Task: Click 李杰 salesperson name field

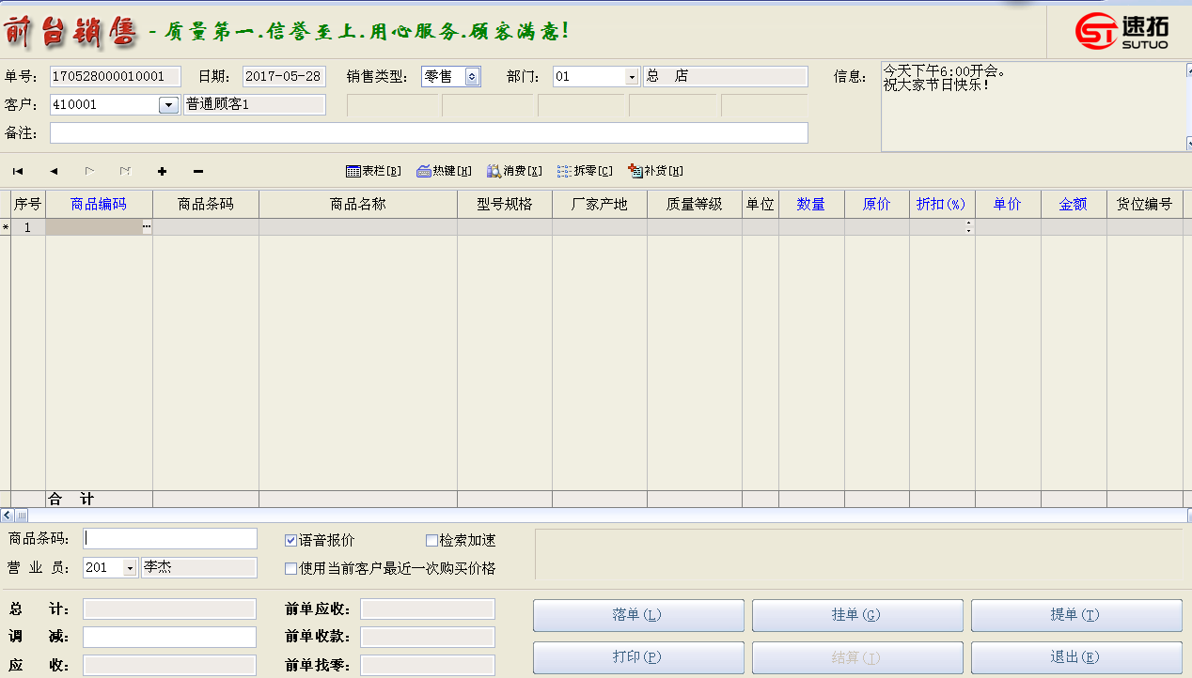Action: [x=198, y=568]
